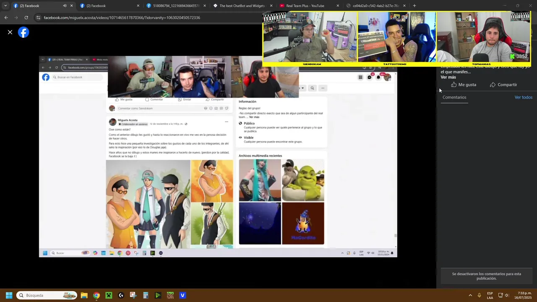The width and height of the screenshot is (537, 302).
Task: Reload the current Facebook page
Action: coord(26,18)
